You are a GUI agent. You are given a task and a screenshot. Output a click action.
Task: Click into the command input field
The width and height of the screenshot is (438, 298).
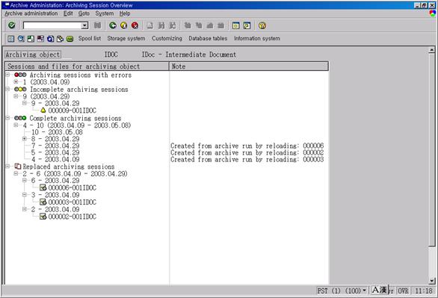52,25
